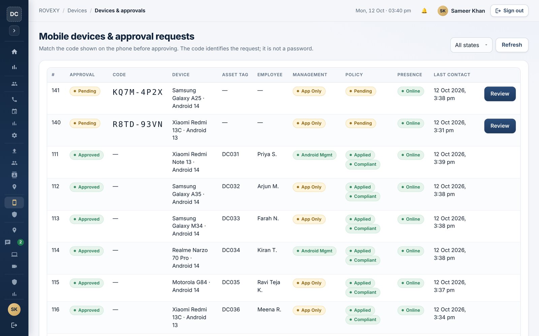Click the SK avatar beside Sameer Khan's name
Screen dimensions: 539x336
point(443,11)
